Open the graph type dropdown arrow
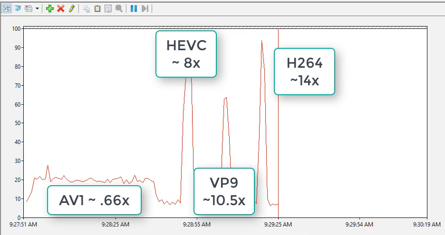Image resolution: width=445 pixels, height=235 pixels. tap(37, 9)
